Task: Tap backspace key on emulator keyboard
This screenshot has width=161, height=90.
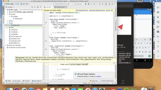Action: tap(150, 52)
